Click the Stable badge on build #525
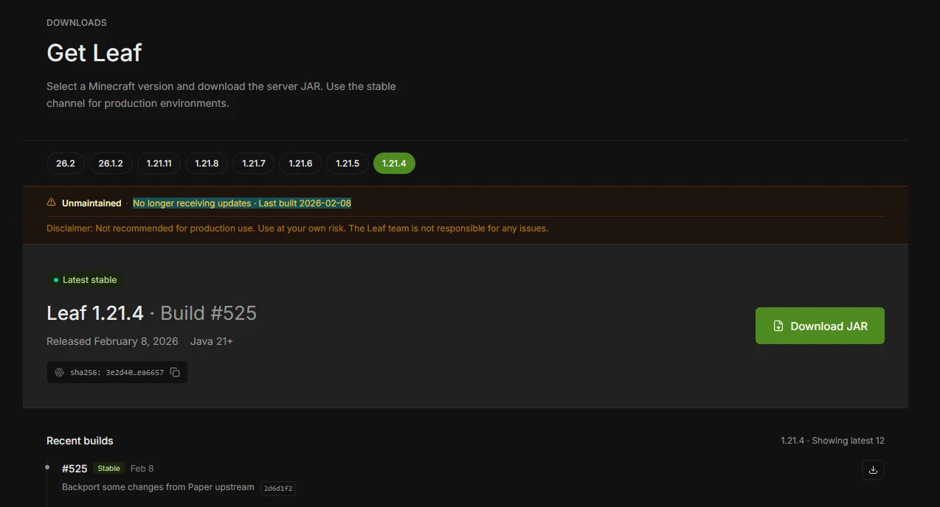The width and height of the screenshot is (940, 507). tap(108, 469)
